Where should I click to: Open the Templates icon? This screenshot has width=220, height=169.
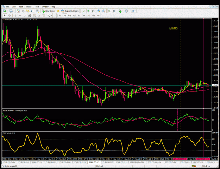(x=132, y=11)
